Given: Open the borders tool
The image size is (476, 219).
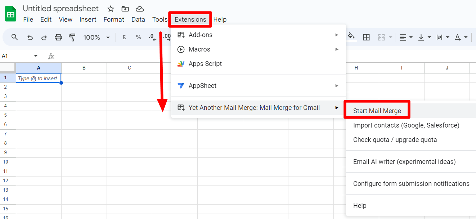Looking at the screenshot, I should pos(367,37).
